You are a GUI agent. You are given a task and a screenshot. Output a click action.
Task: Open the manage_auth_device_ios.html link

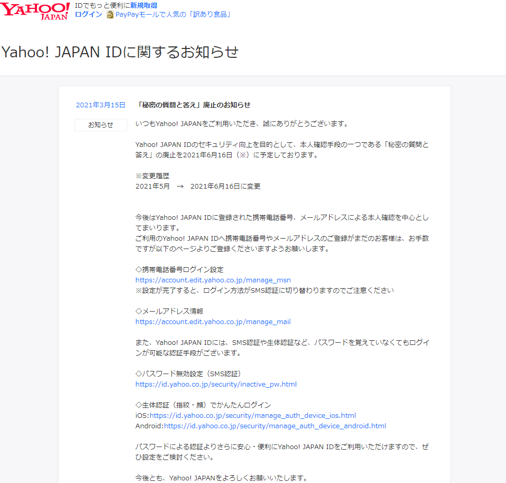click(252, 415)
